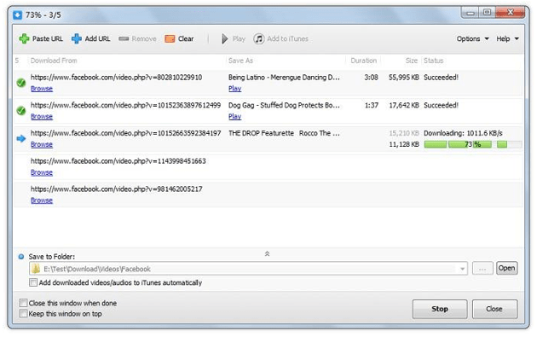Open the Options menu
The width and height of the screenshot is (537, 337).
click(472, 38)
